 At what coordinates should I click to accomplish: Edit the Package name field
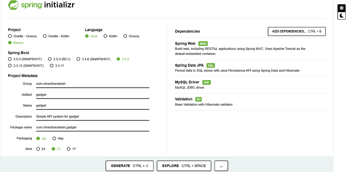pos(93,127)
